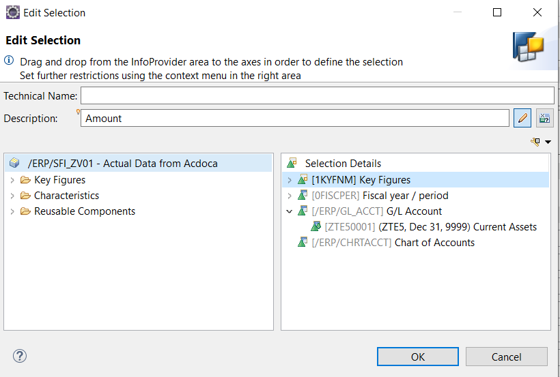Click the text variable icon next to Description
The width and height of the screenshot is (560, 377).
545,118
